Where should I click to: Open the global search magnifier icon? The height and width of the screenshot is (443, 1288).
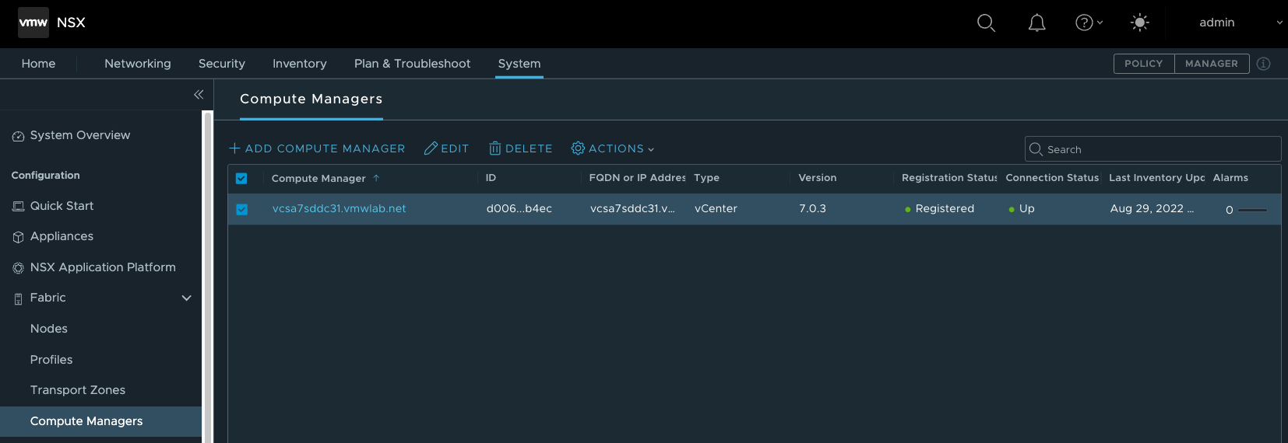click(x=986, y=23)
